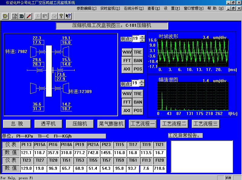Viewport: 242px width, 180px height.
Task: Decrease the upper 测点 value with down arrow
Action: [142, 40]
